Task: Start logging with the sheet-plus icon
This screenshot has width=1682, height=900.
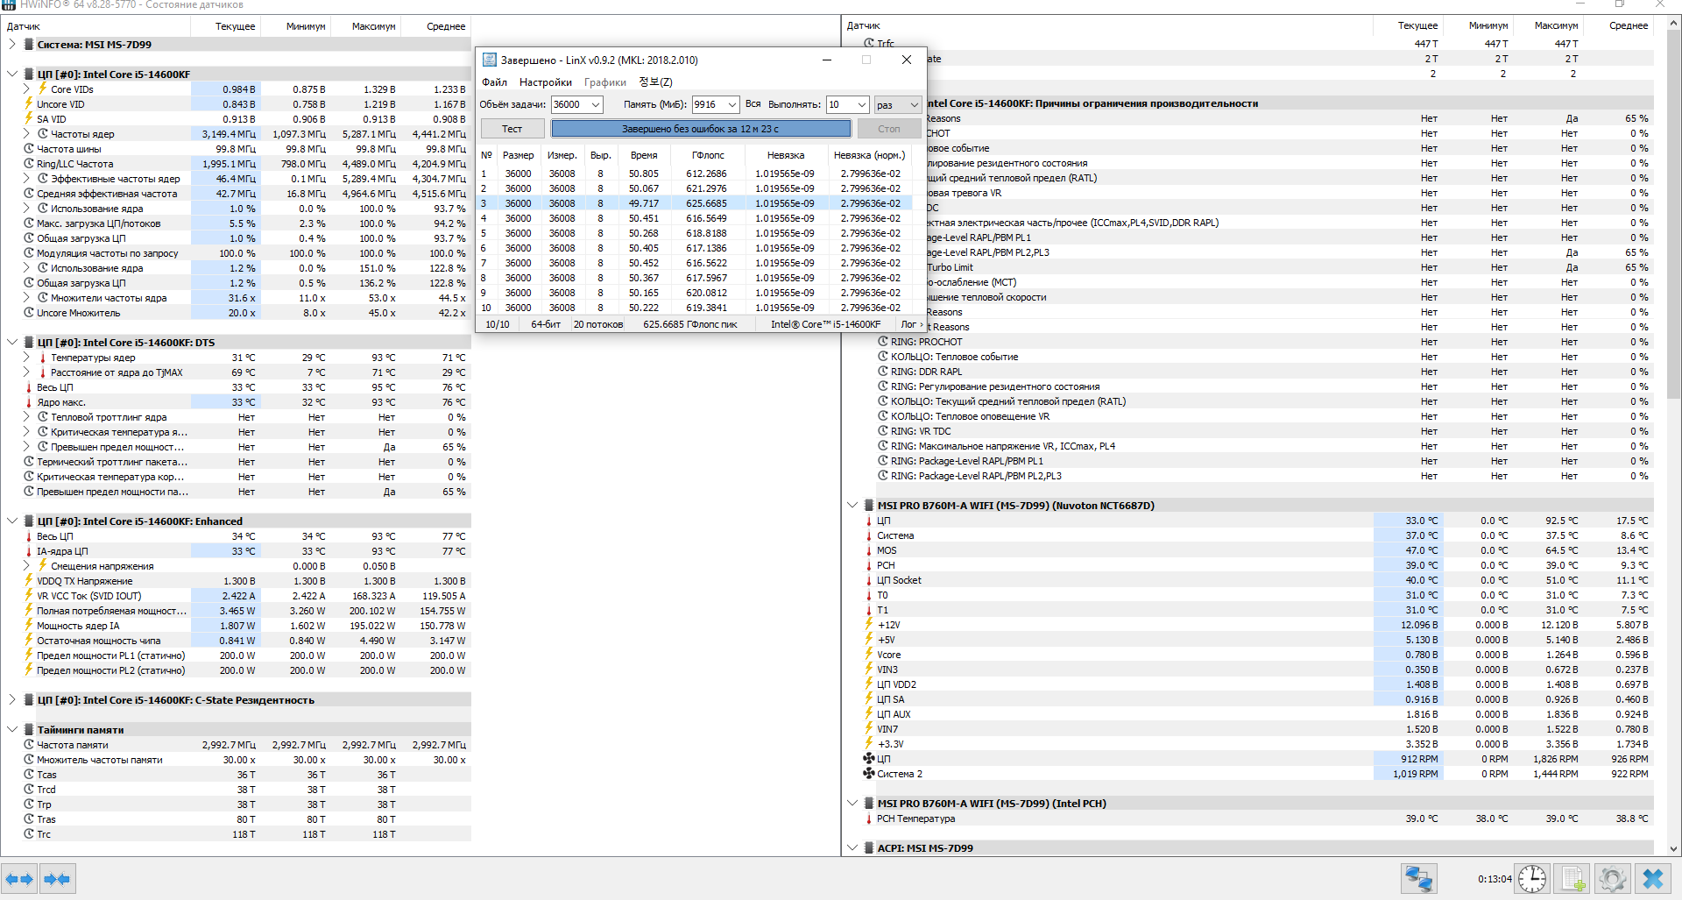Action: tap(1573, 878)
